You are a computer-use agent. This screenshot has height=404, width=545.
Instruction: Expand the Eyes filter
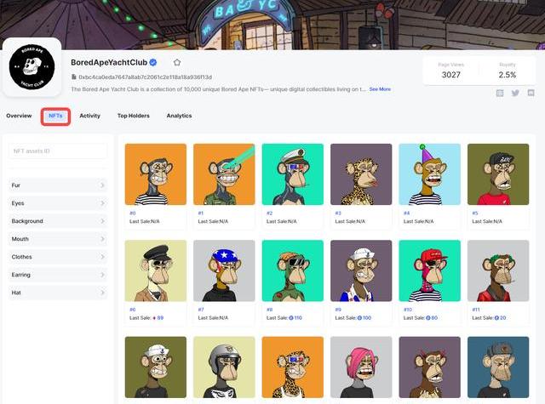click(58, 203)
